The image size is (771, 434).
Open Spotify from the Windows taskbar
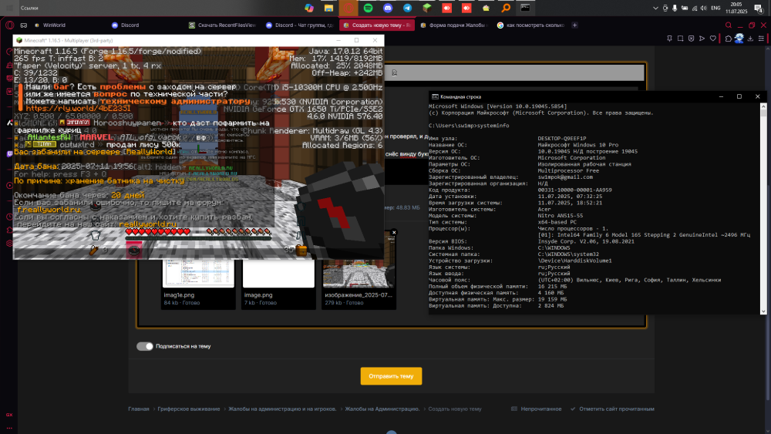(x=368, y=8)
